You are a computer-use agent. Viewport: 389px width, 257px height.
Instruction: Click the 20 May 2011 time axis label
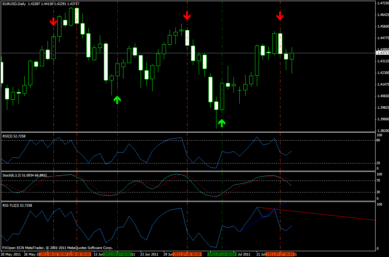click(11, 254)
